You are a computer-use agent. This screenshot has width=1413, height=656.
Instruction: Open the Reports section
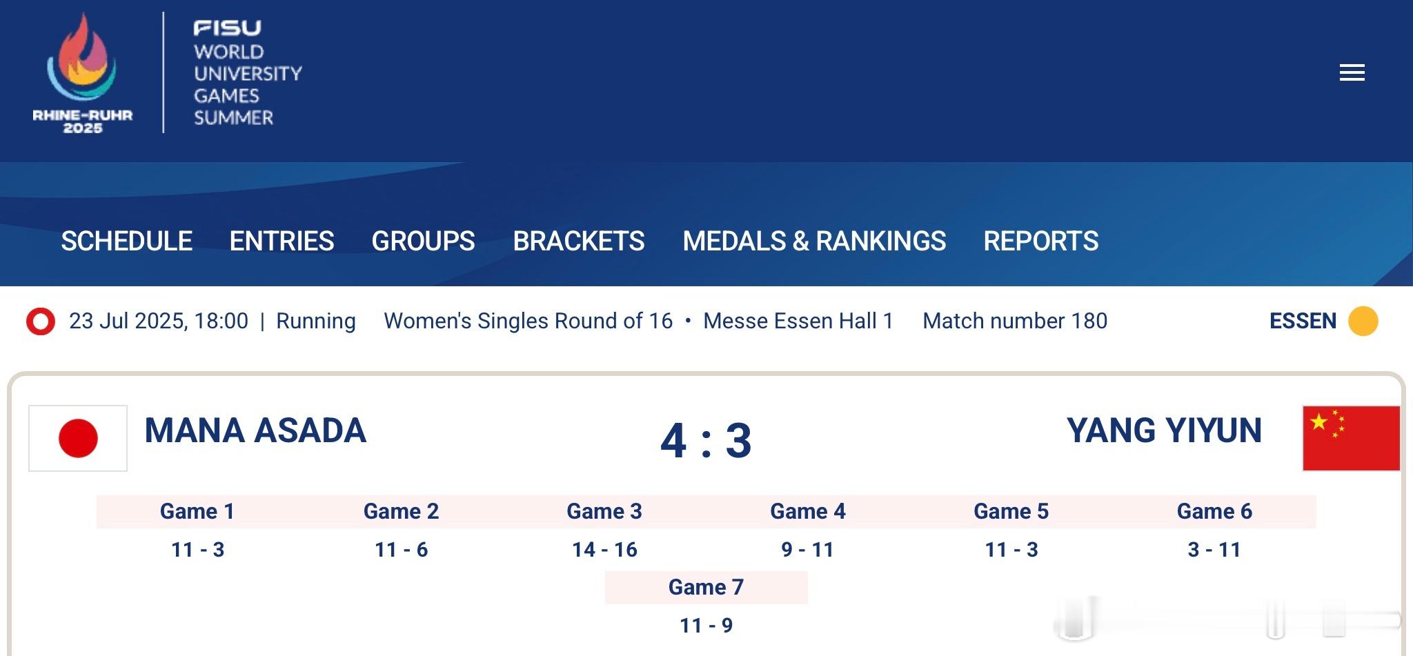[x=1040, y=241]
